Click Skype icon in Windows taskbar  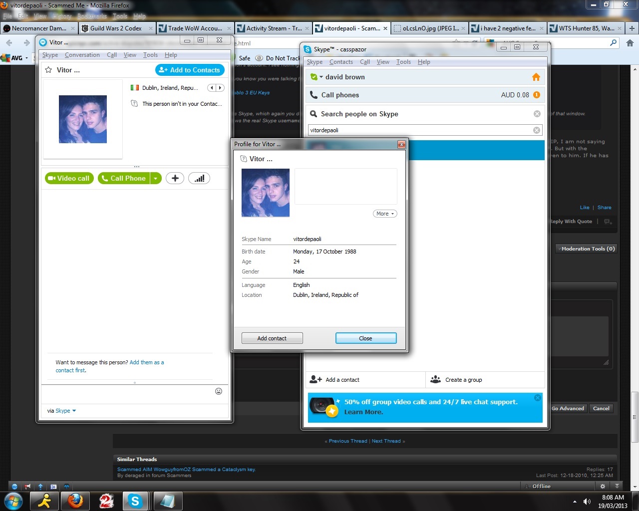pos(135,501)
